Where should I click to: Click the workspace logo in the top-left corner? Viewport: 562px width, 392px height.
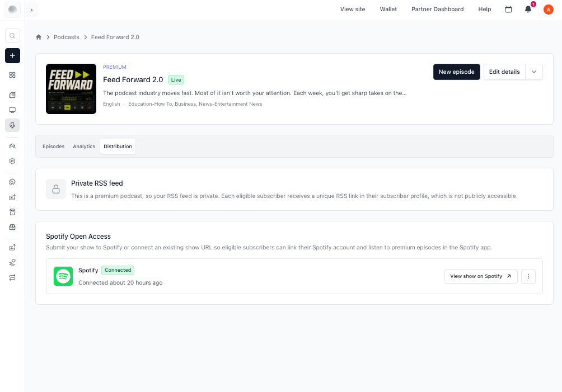(12, 10)
